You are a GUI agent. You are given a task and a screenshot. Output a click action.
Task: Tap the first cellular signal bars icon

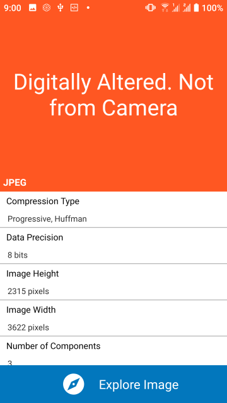pyautogui.click(x=176, y=8)
